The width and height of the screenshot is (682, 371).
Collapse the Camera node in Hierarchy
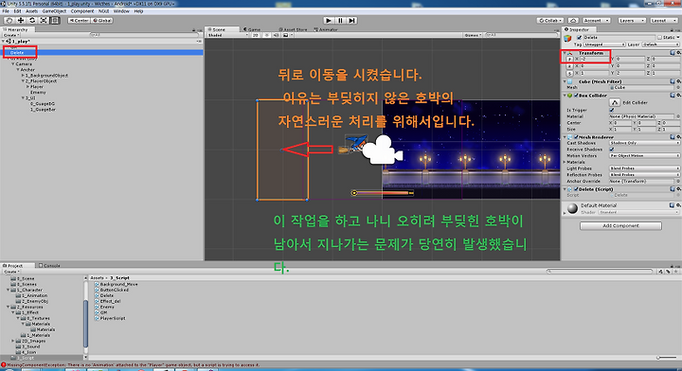tap(13, 63)
